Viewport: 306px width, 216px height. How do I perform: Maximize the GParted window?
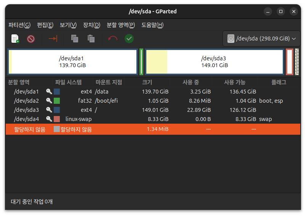click(280, 11)
